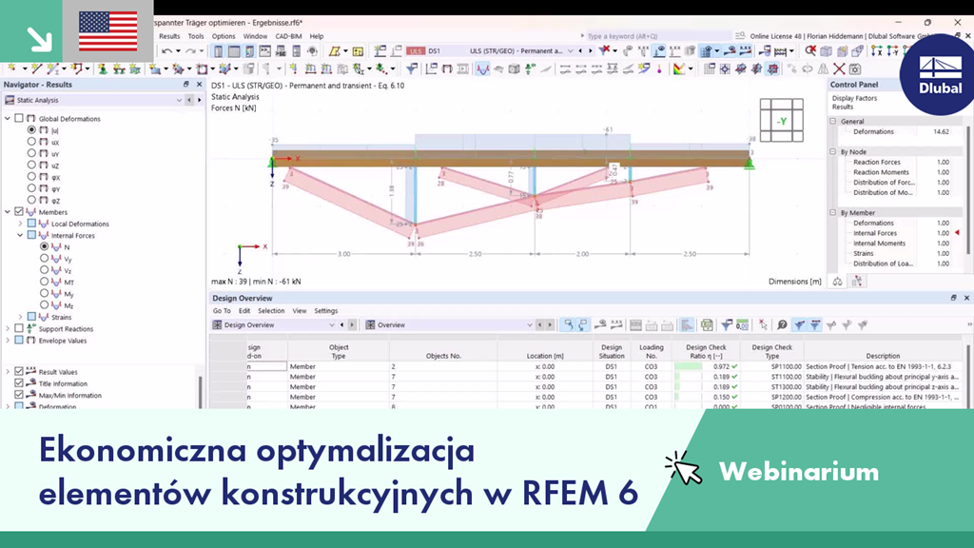Collapse the Internal Forces tree node
The height and width of the screenshot is (548, 974).
tap(20, 236)
